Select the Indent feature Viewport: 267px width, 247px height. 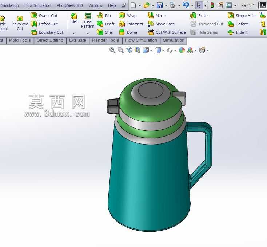point(238,32)
